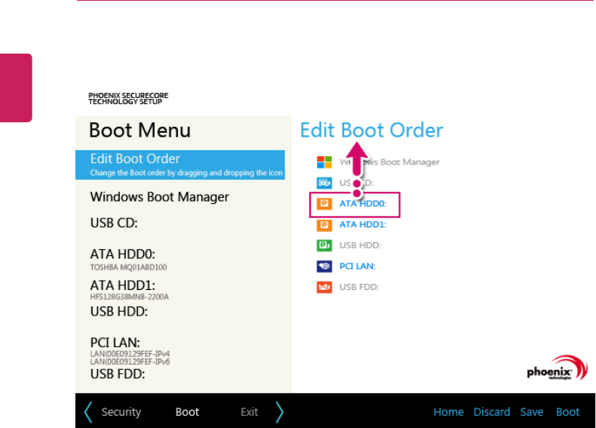Click the red USB FDD icon
Screen dimensions: 596x428
[324, 287]
